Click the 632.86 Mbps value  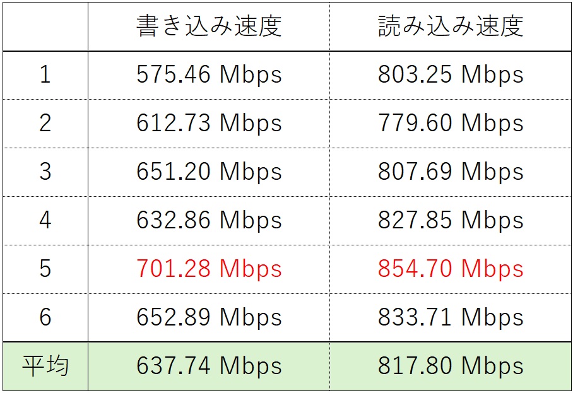209,221
